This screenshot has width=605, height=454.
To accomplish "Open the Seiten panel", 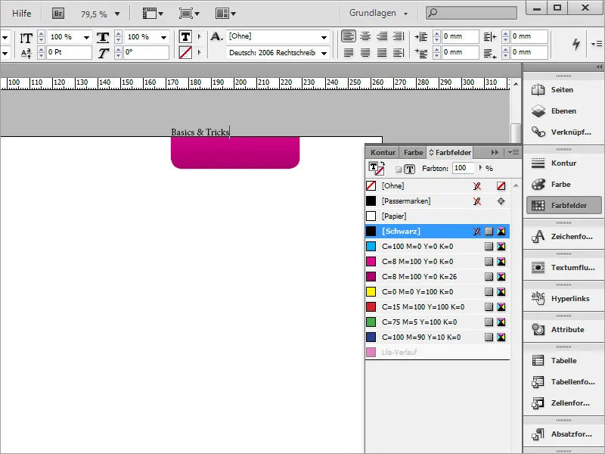I will click(563, 90).
